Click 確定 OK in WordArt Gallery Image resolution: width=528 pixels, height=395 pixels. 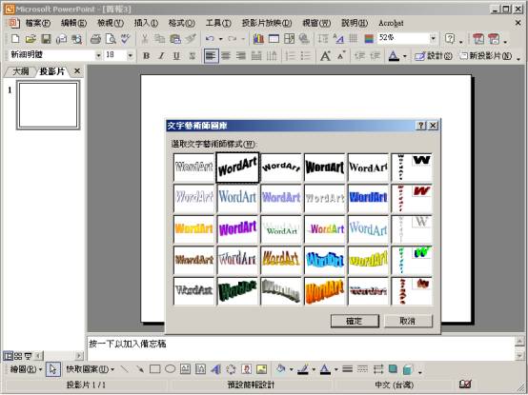click(355, 321)
